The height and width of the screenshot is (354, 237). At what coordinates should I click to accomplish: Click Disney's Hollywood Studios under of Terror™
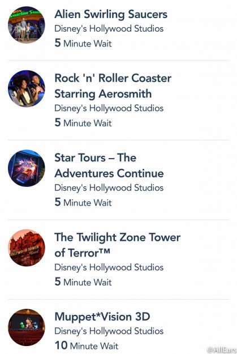[109, 267]
